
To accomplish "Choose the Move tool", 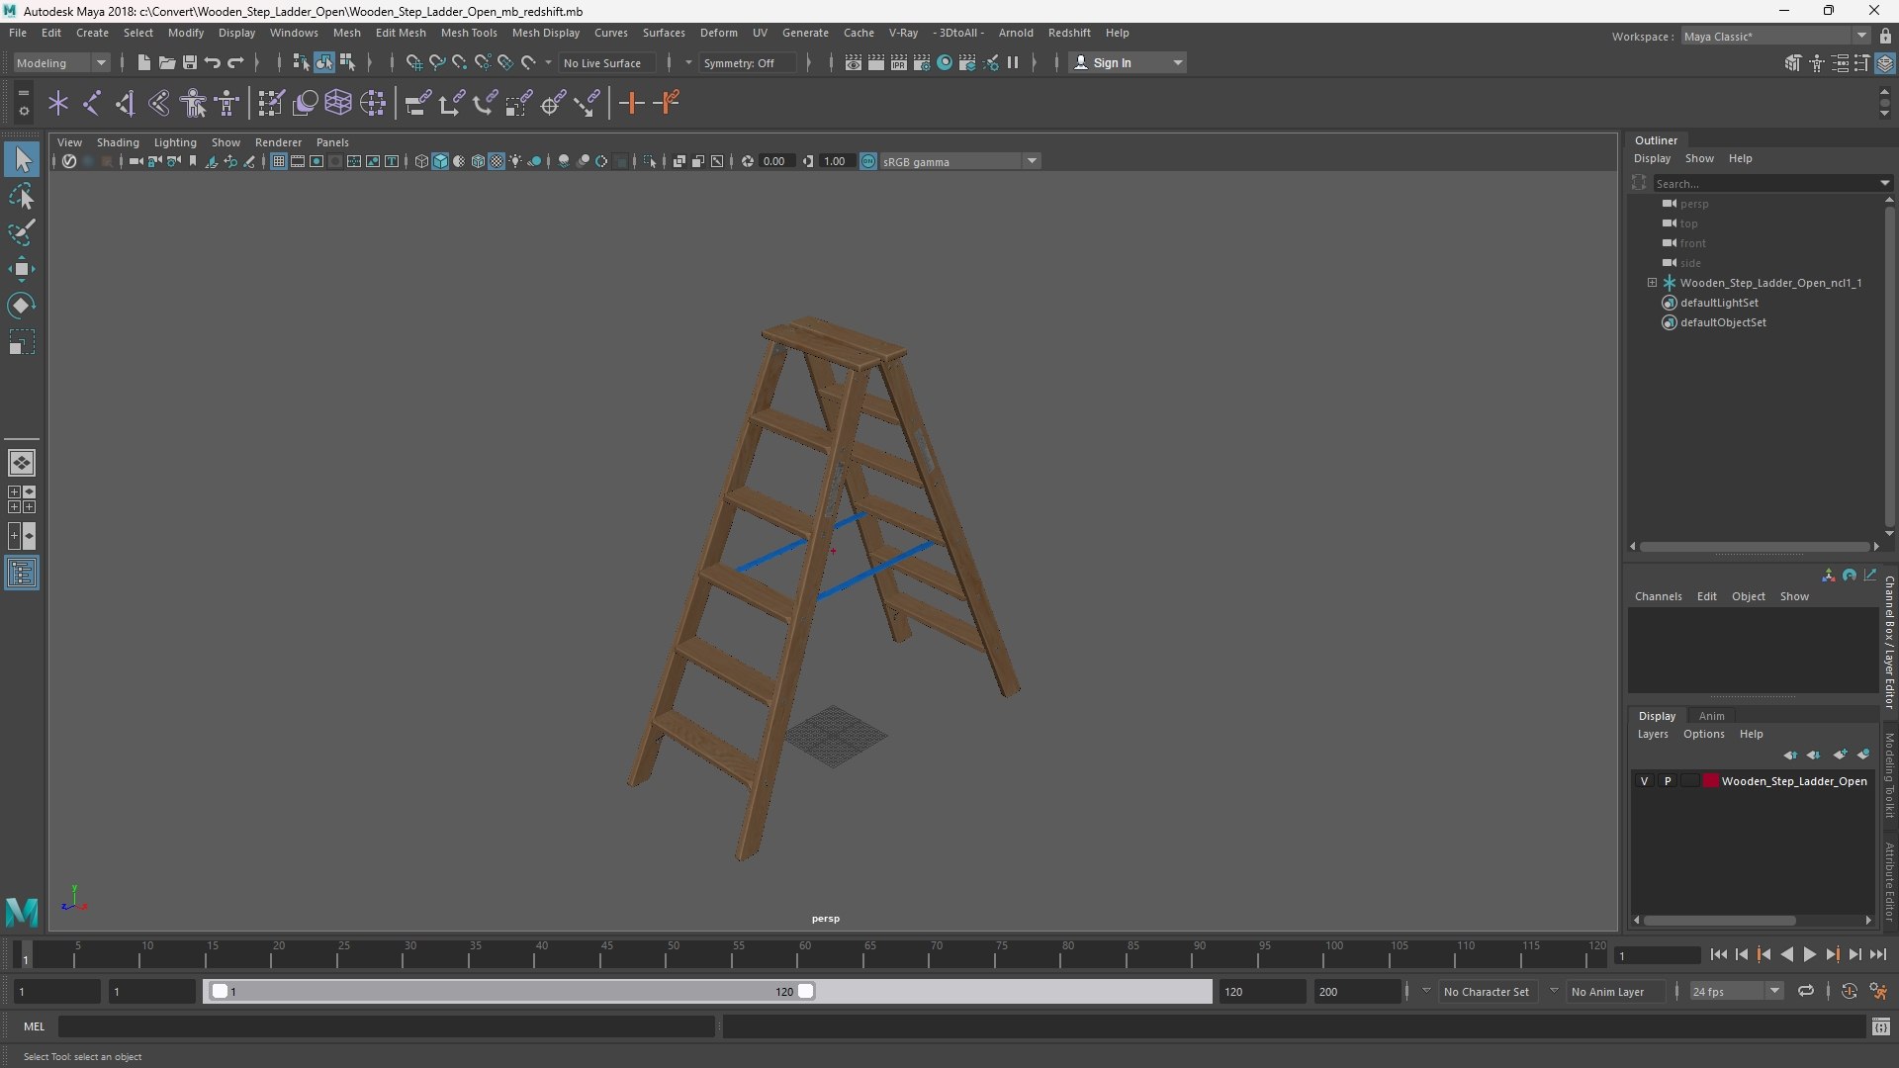I will [x=22, y=269].
